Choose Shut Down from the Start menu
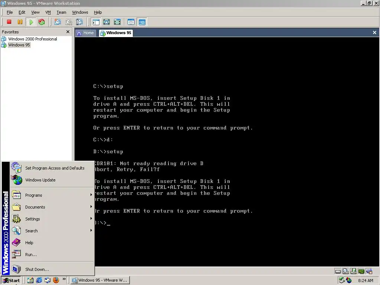 52,269
